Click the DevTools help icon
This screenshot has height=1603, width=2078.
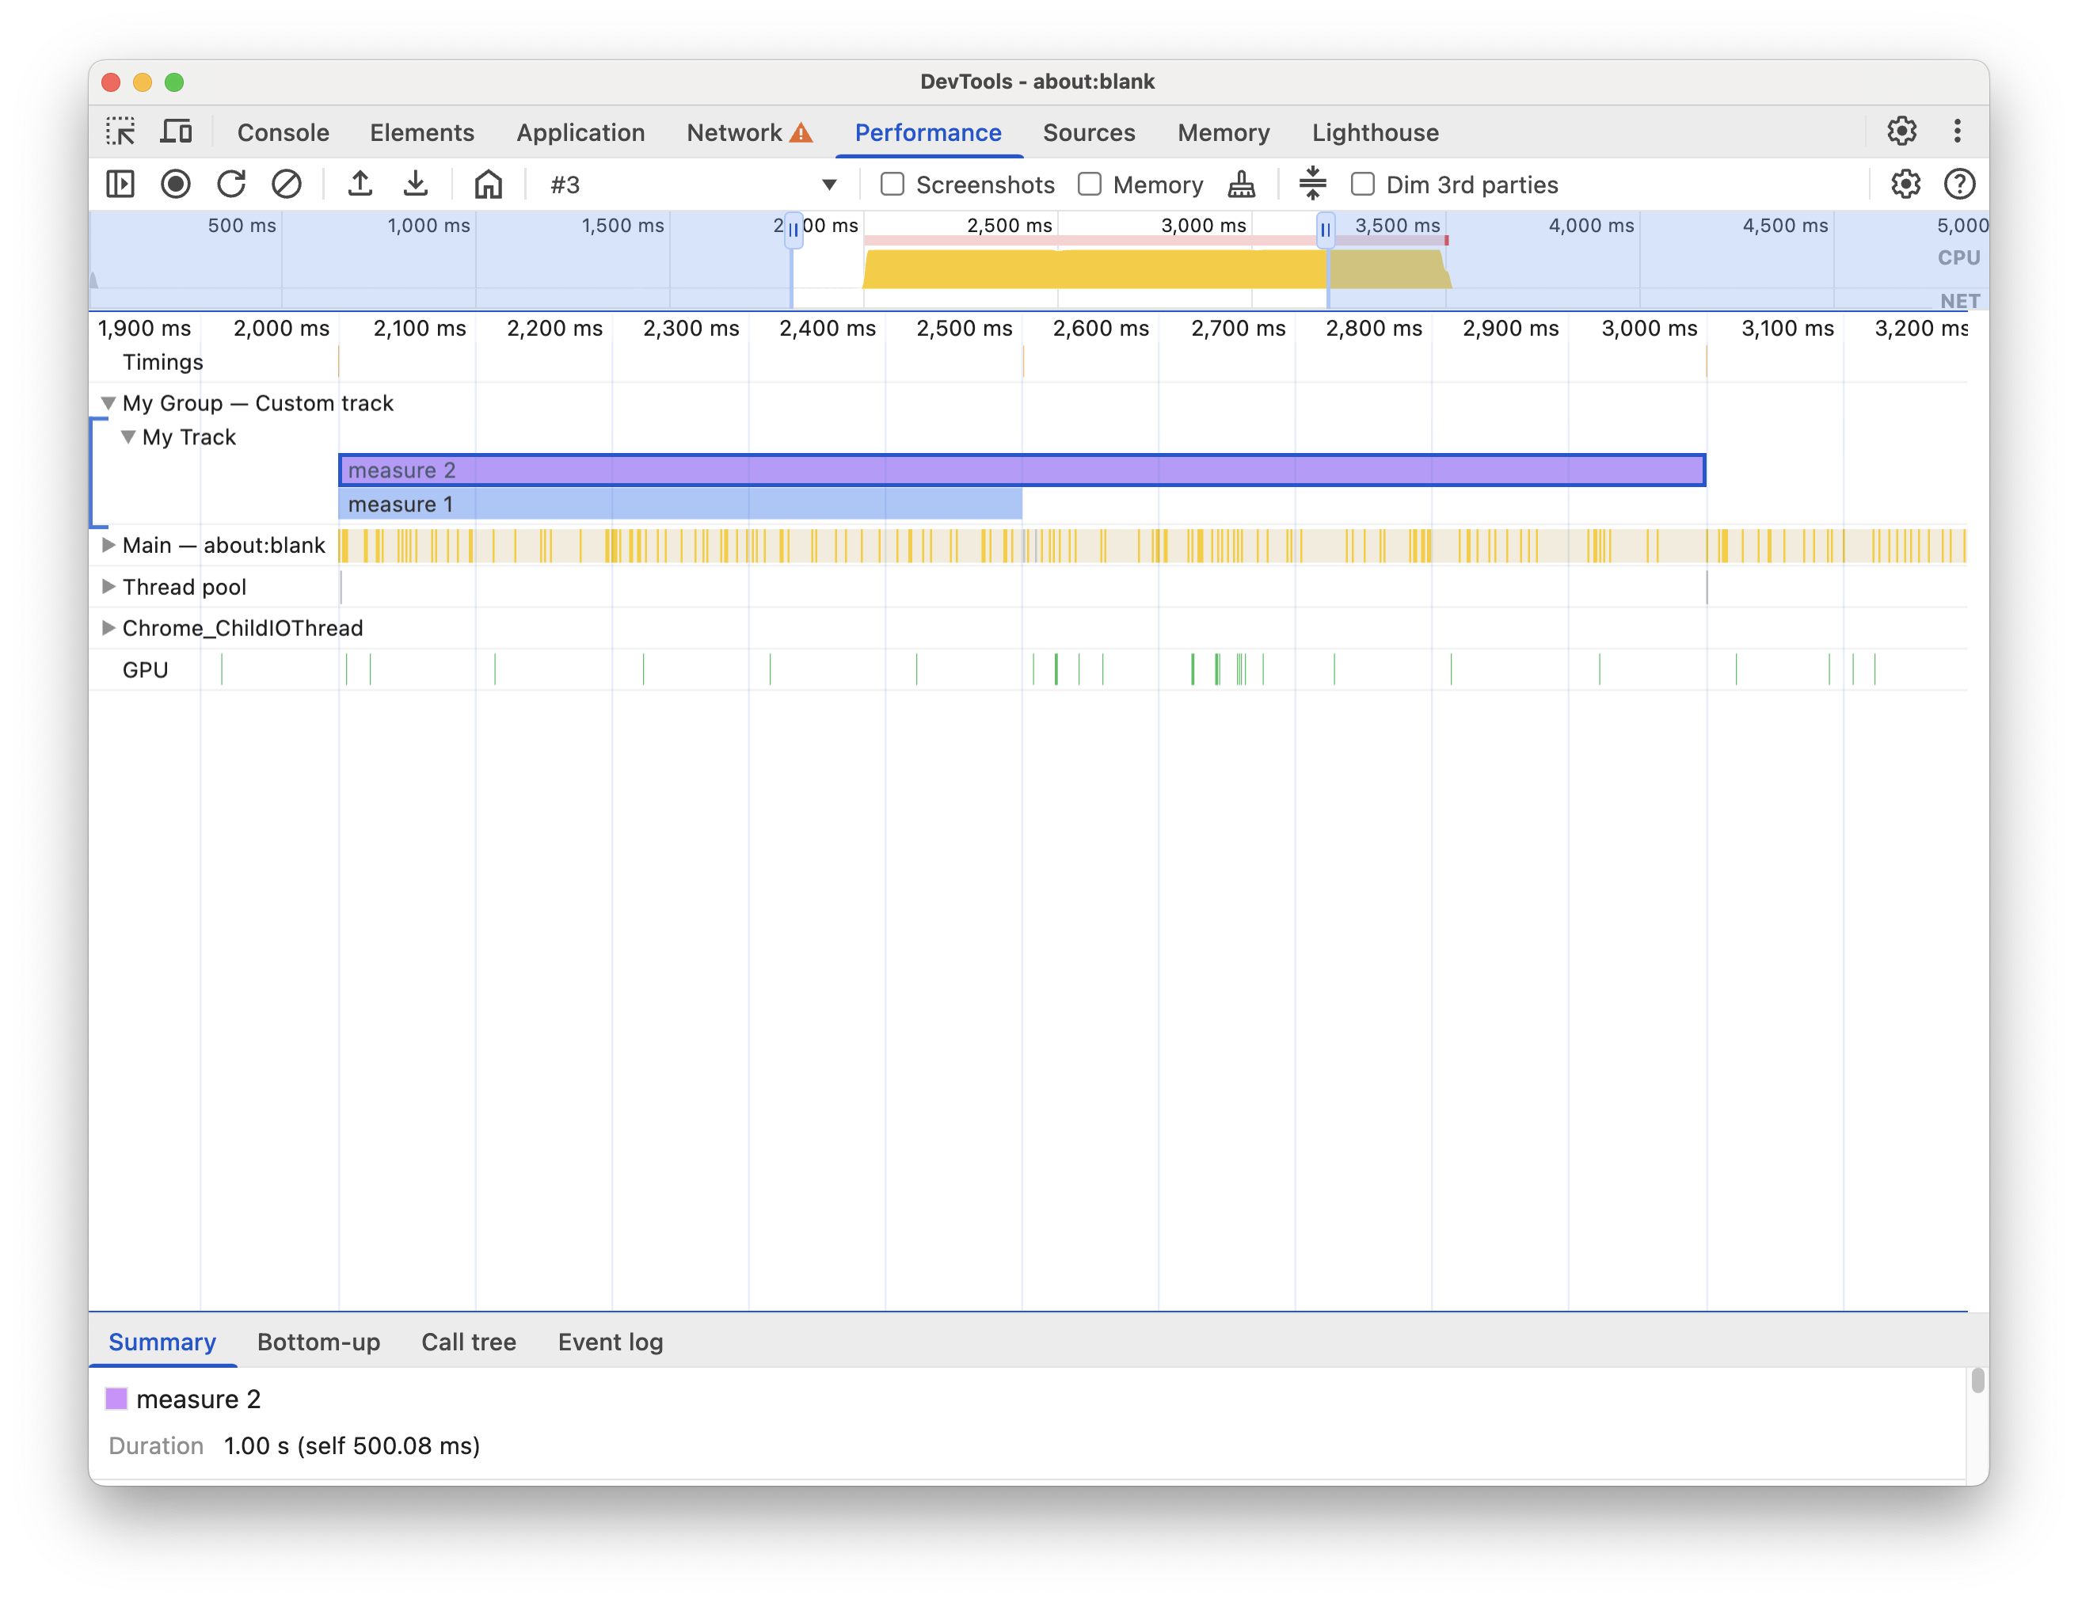[x=1958, y=182]
